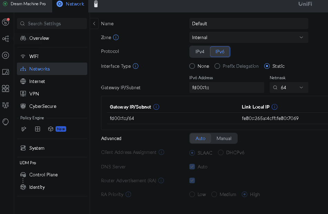Click the IPv6 Address input field
328x214 pixels.
point(227,87)
